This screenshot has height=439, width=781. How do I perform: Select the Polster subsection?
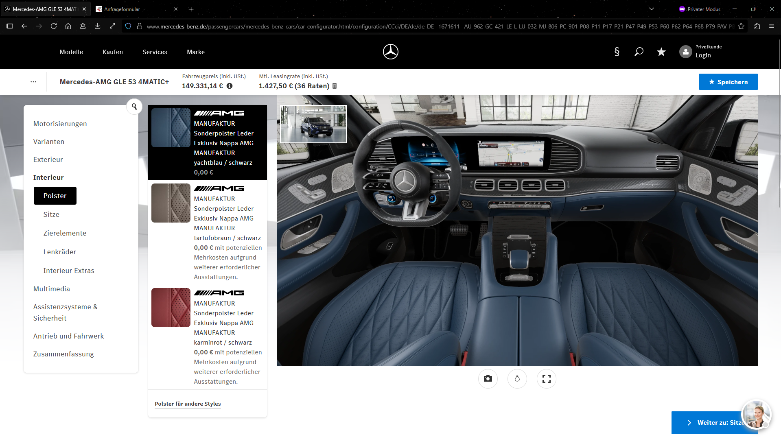point(55,196)
